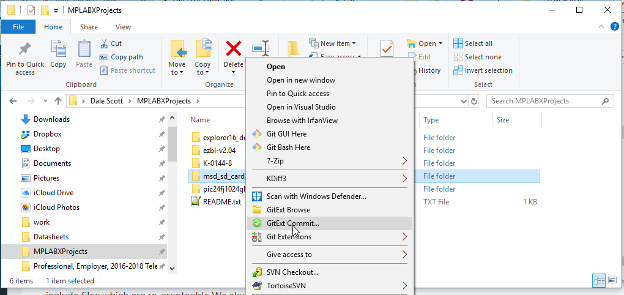
Task: Expand the KDiff3 submenu
Action: 330,178
